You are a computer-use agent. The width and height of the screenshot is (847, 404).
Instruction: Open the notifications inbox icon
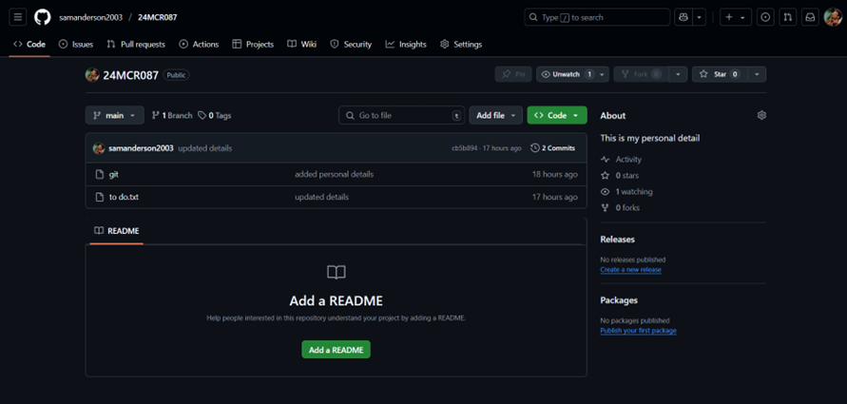click(x=810, y=17)
